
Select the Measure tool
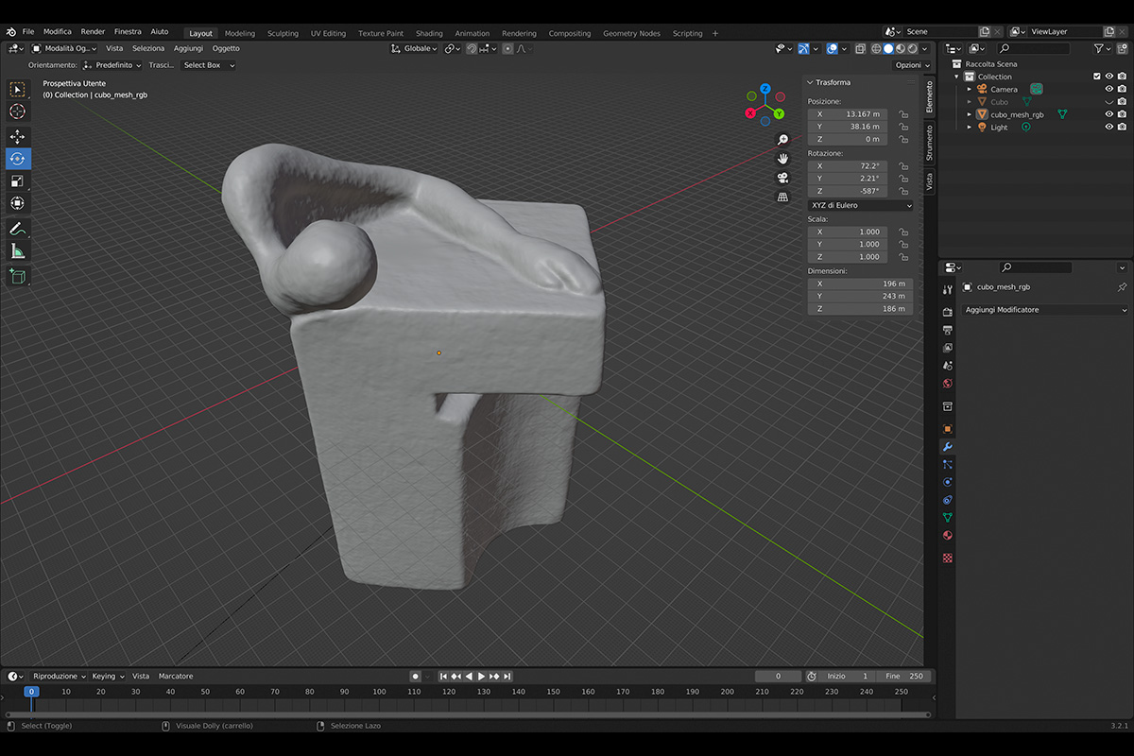click(18, 251)
